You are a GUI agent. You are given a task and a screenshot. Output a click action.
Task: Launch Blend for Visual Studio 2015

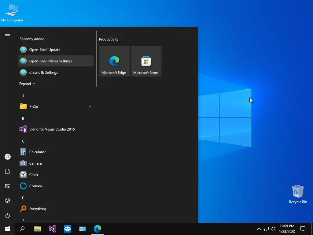pyautogui.click(x=56, y=129)
